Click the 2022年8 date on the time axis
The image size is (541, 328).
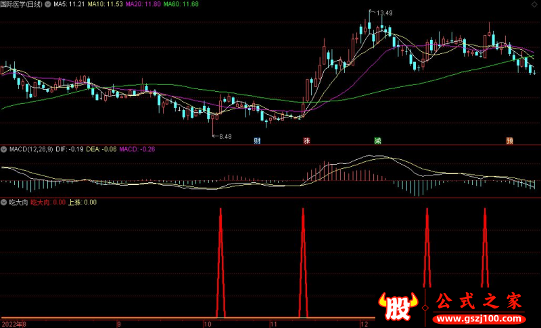tap(14, 324)
